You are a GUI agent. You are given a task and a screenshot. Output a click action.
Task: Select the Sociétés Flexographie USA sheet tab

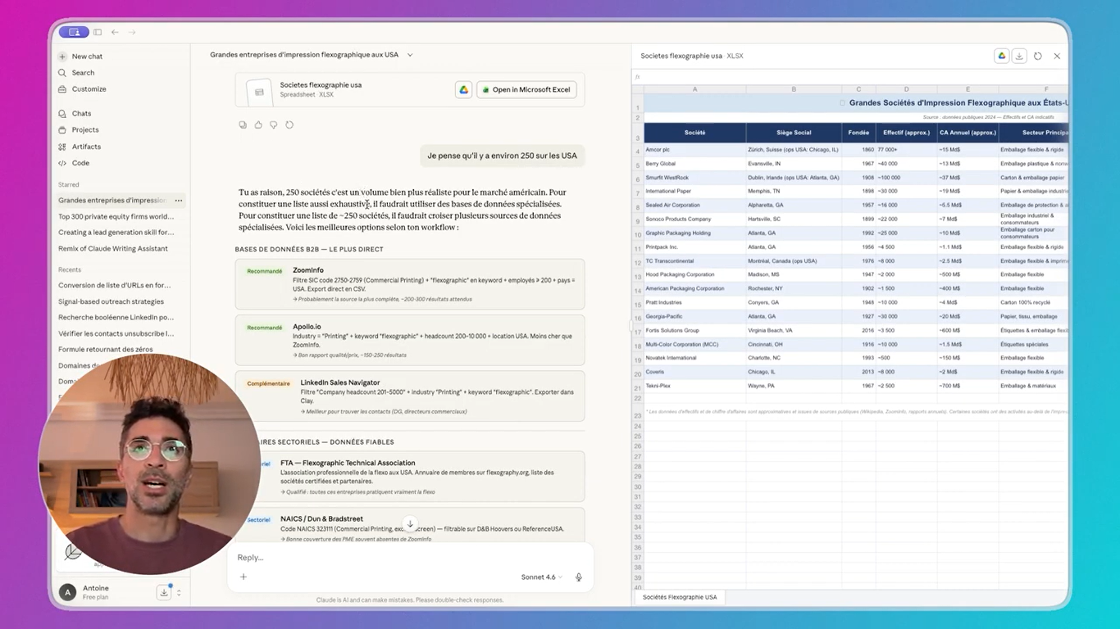coord(680,597)
